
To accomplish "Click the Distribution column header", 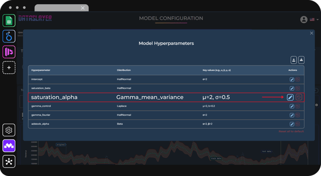I will [124, 70].
